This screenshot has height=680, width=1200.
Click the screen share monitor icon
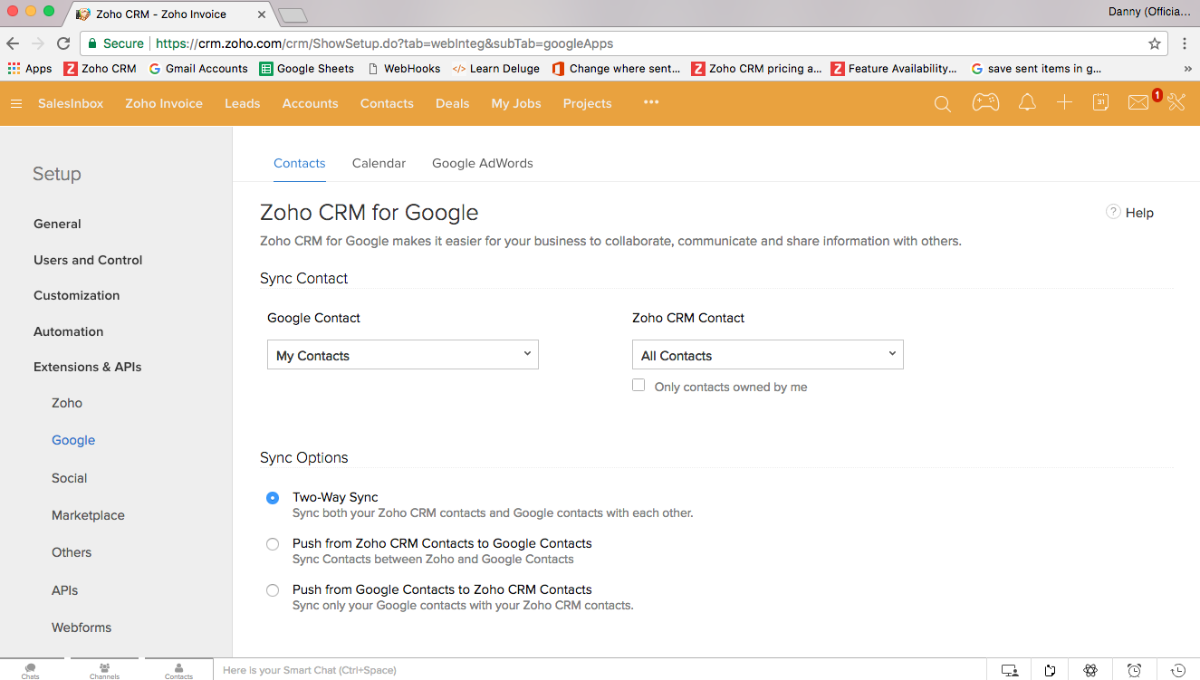pyautogui.click(x=1010, y=670)
